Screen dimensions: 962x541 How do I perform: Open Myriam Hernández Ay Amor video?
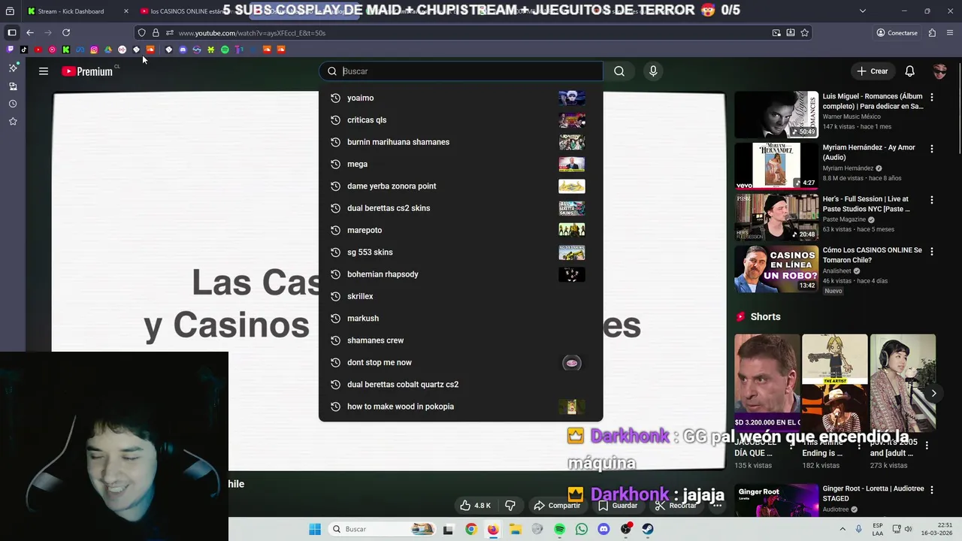pos(776,165)
